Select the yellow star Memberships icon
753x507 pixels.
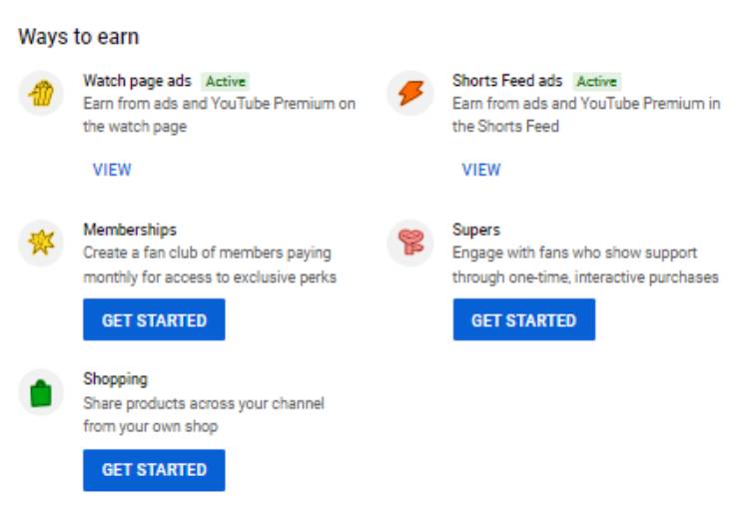(41, 243)
